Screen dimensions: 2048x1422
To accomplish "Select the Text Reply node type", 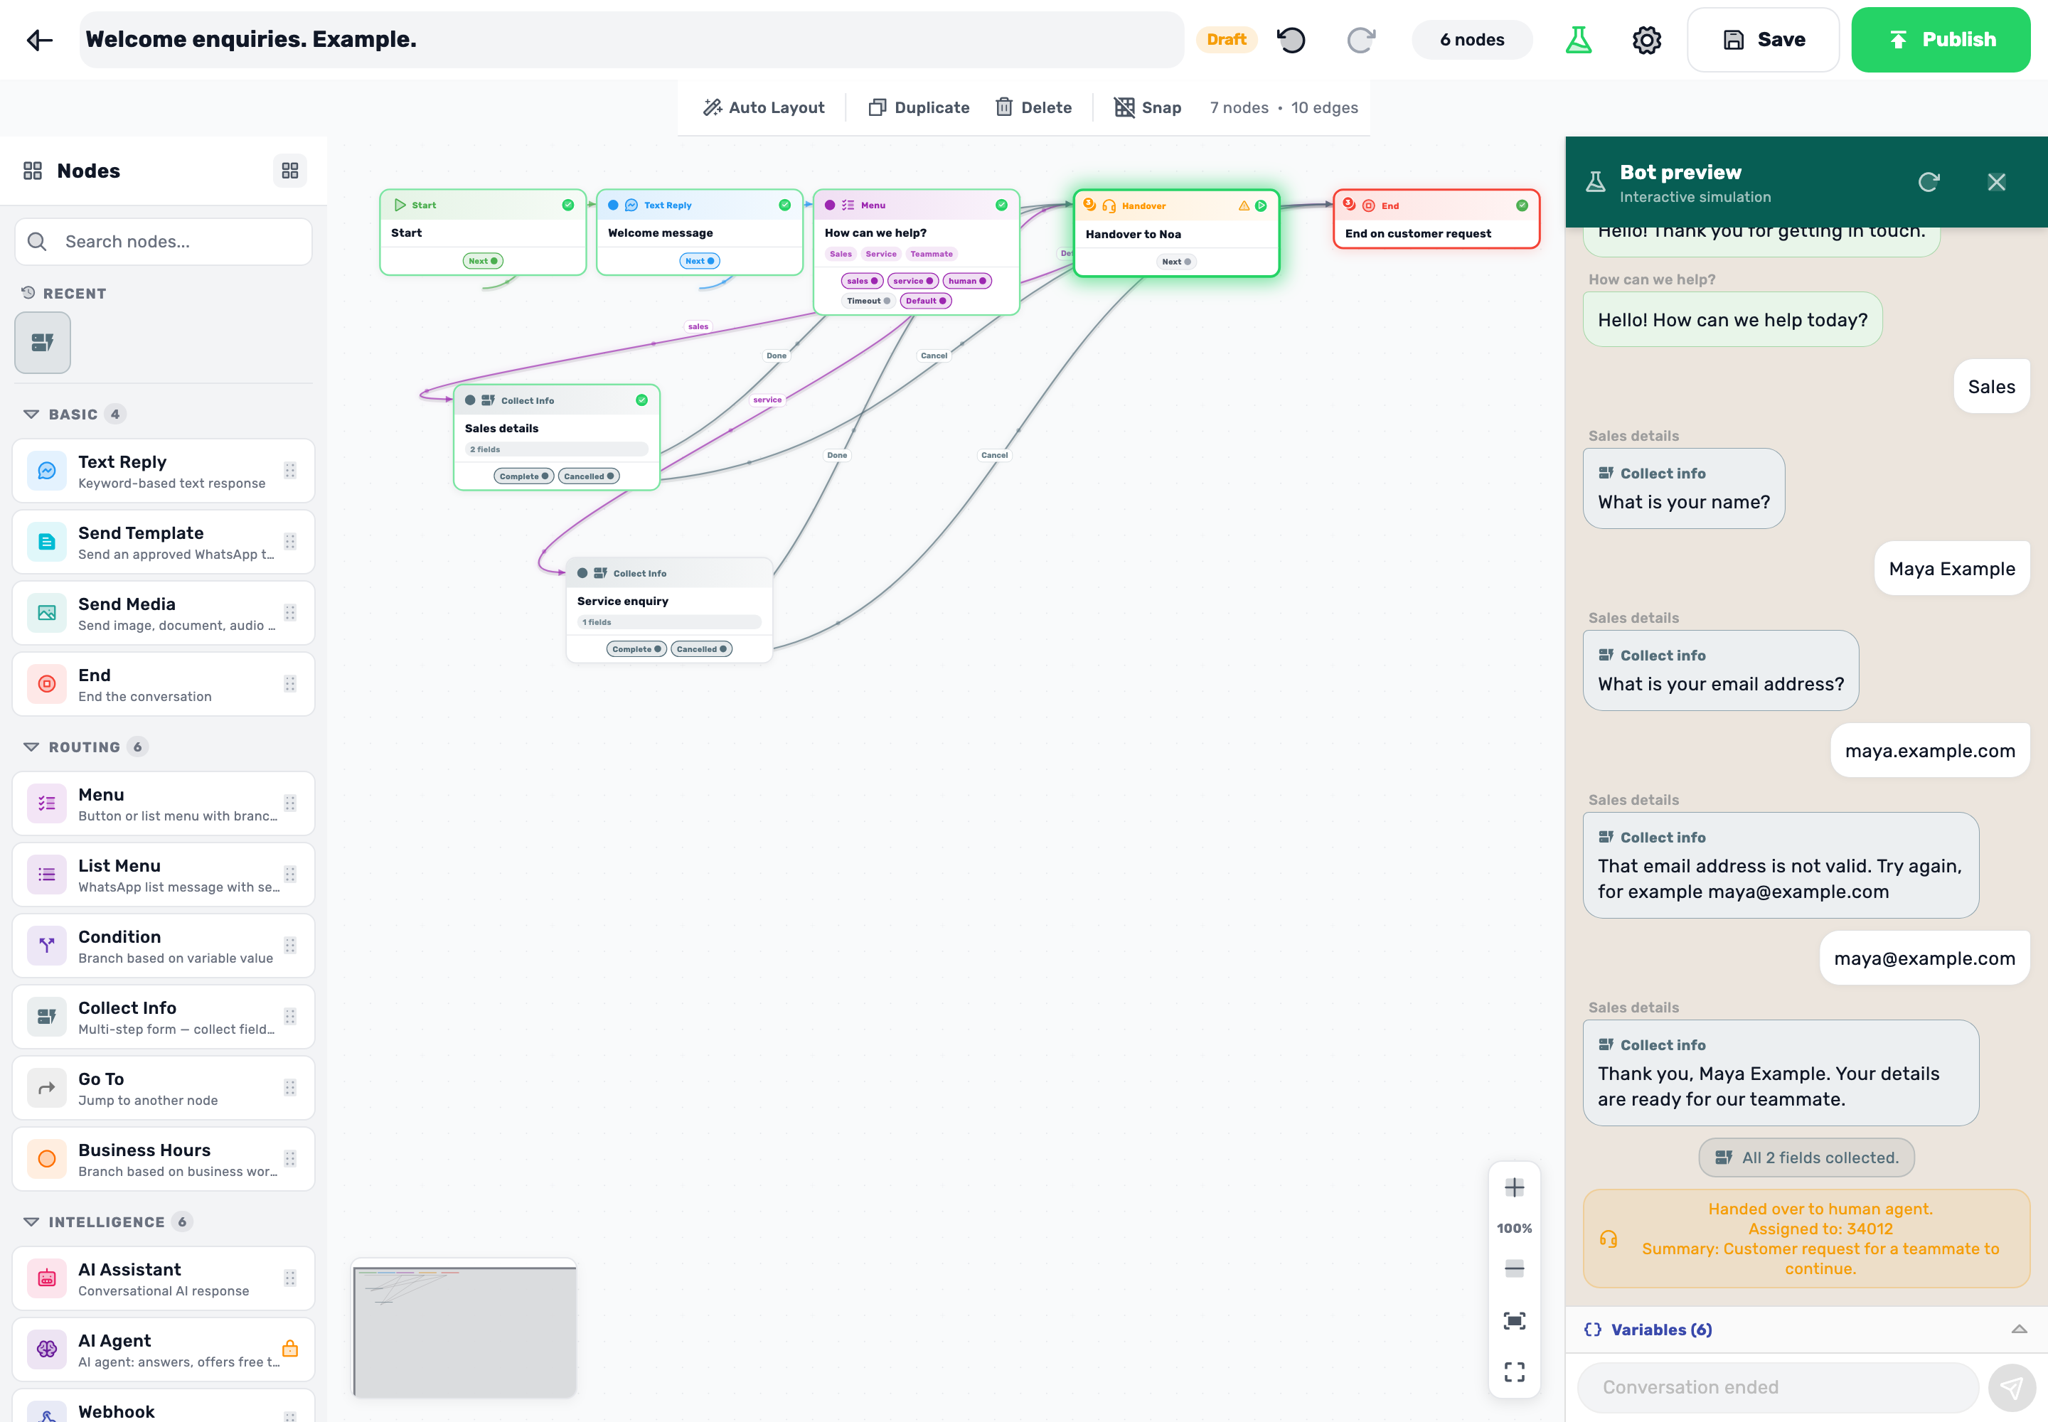I will click(164, 471).
